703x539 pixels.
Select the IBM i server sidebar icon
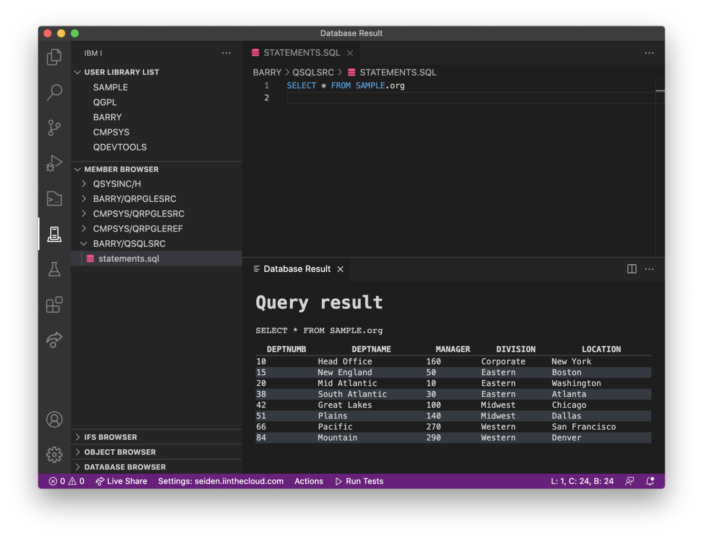coord(54,234)
